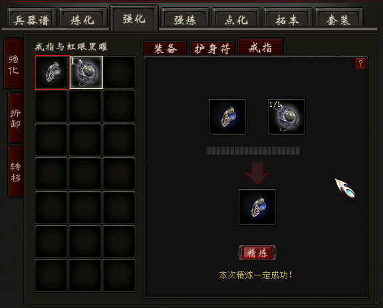This screenshot has height=308, width=383.
Task: Click the red 精炼 button
Action: (257, 253)
